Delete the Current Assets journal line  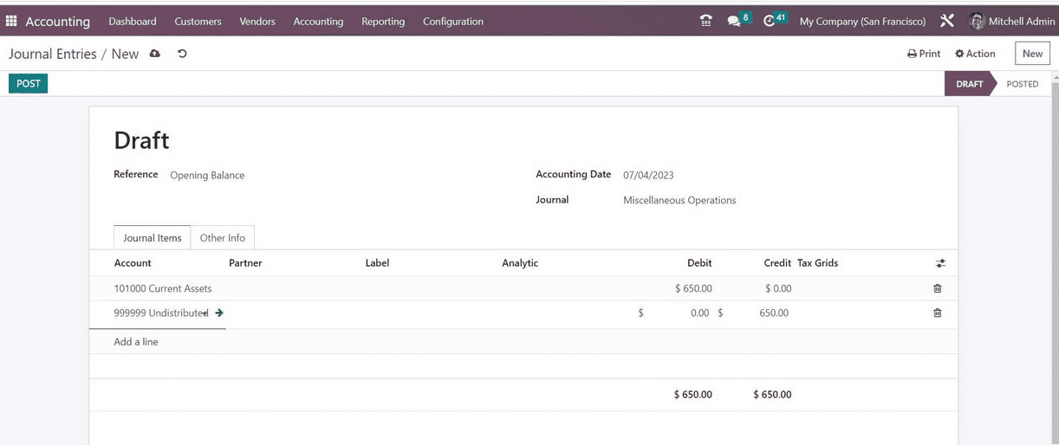937,288
